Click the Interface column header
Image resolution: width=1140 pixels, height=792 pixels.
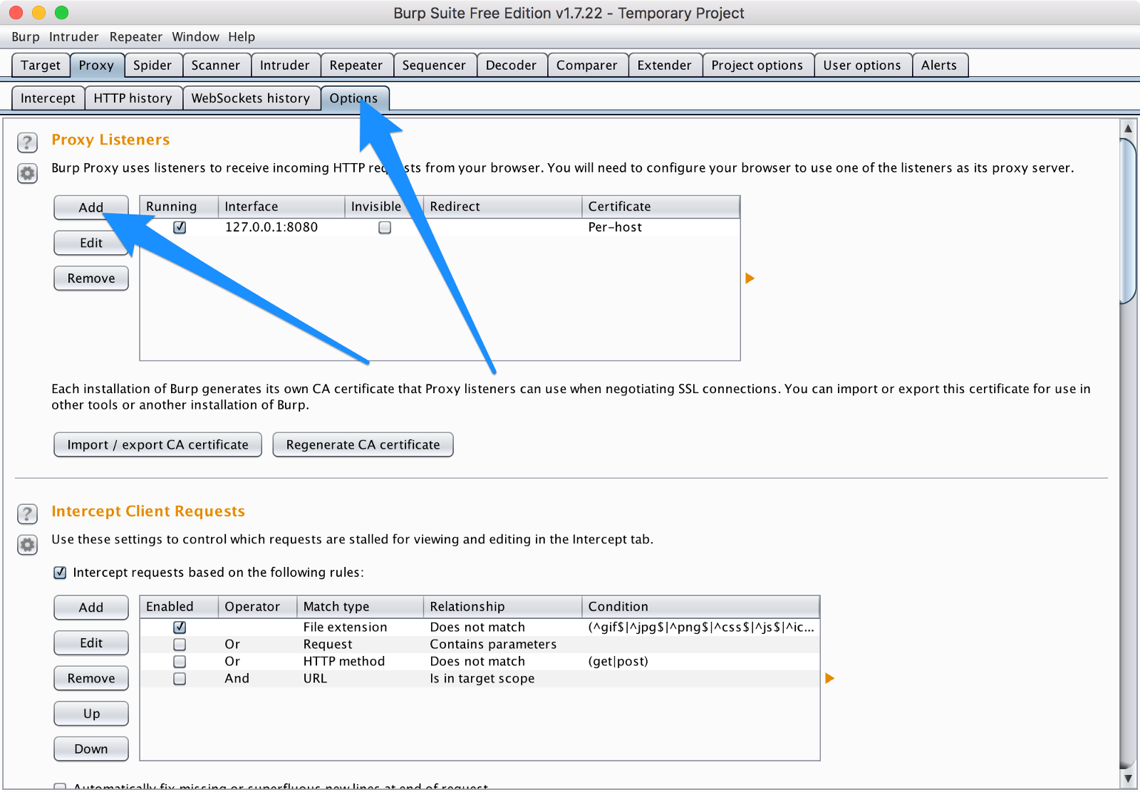281,207
